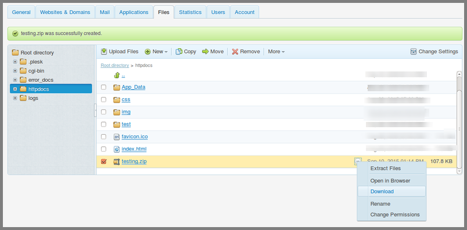Click the .plesk folder icon in tree
Screen dimensions: 467x230
23,62
